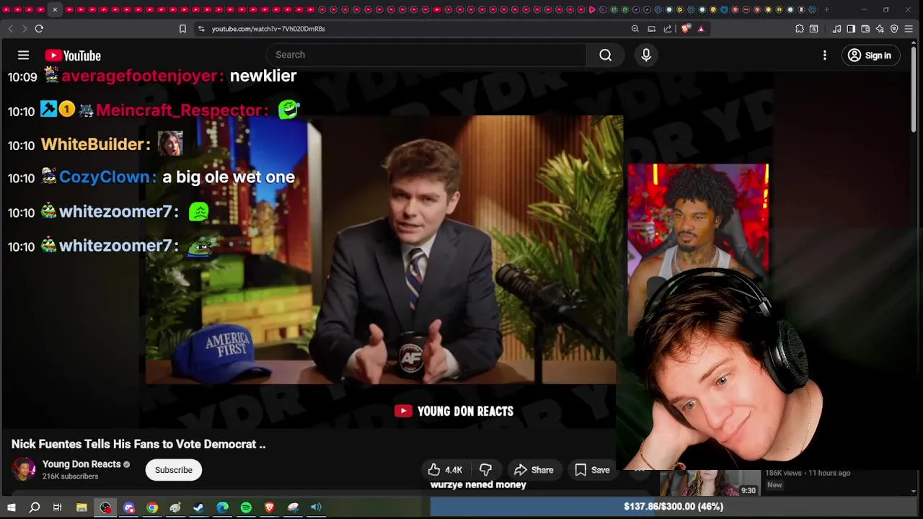Open Windows taskbar search
Viewport: 923px width, 519px height.
pyautogui.click(x=34, y=507)
